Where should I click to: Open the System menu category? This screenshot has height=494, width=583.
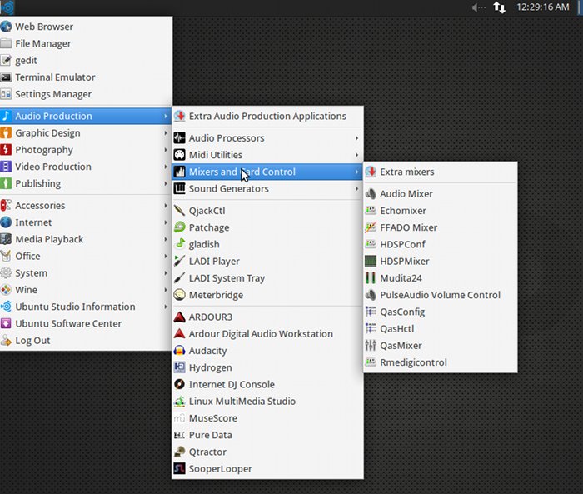point(86,273)
